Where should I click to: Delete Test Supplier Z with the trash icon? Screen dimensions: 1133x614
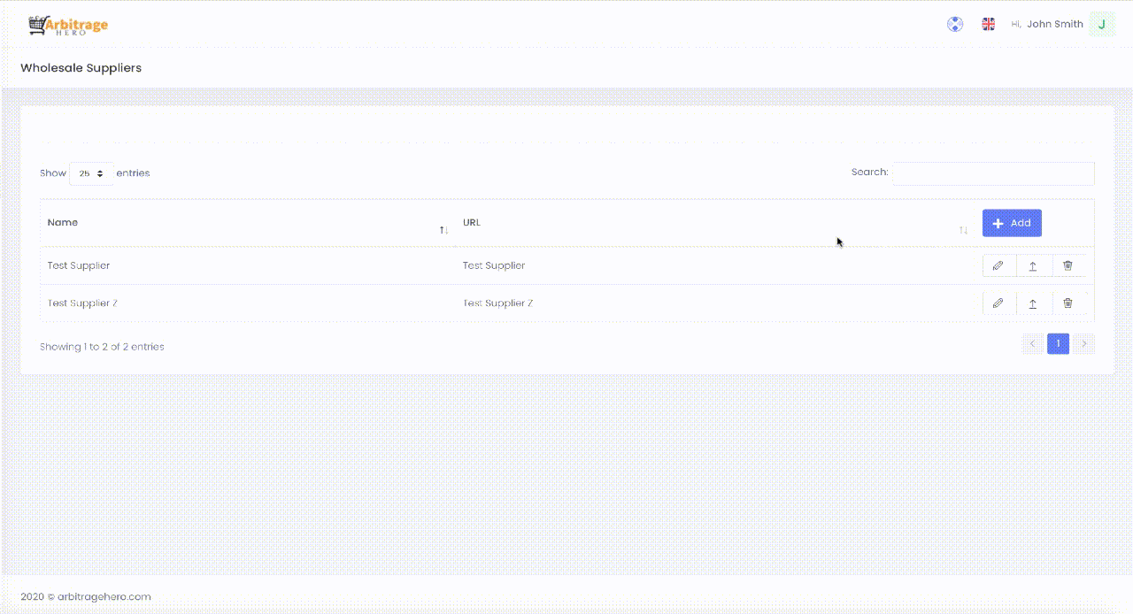(x=1067, y=303)
